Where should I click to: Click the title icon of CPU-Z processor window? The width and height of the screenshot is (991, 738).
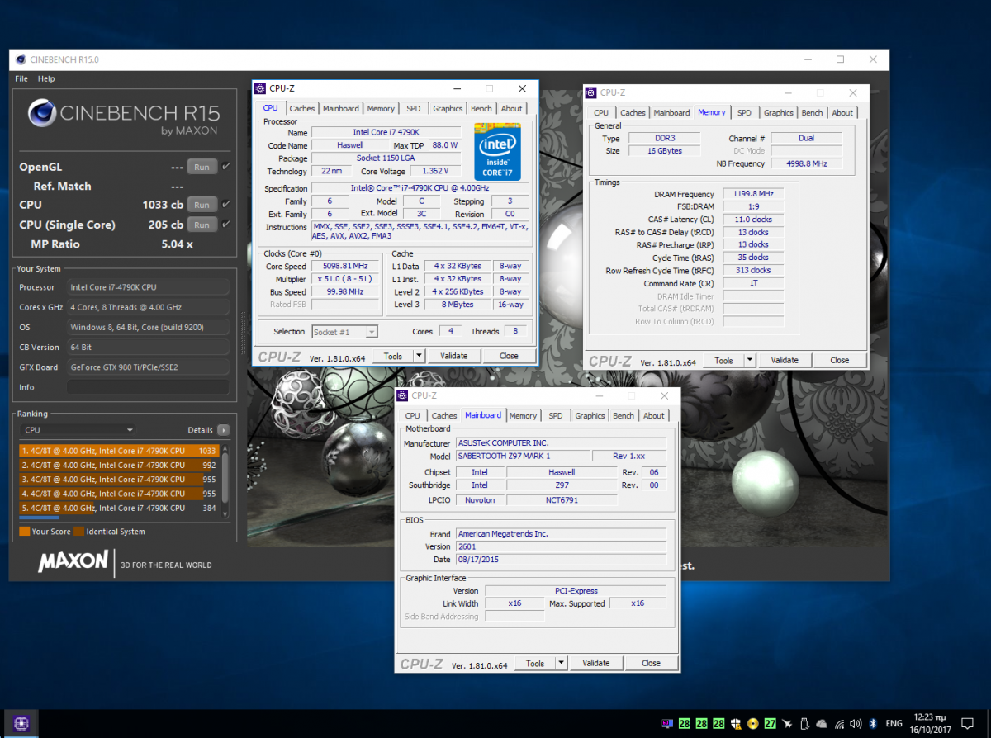(259, 88)
